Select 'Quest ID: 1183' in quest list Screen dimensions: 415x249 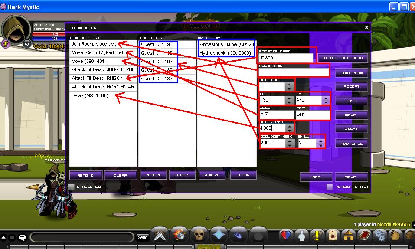click(x=167, y=79)
